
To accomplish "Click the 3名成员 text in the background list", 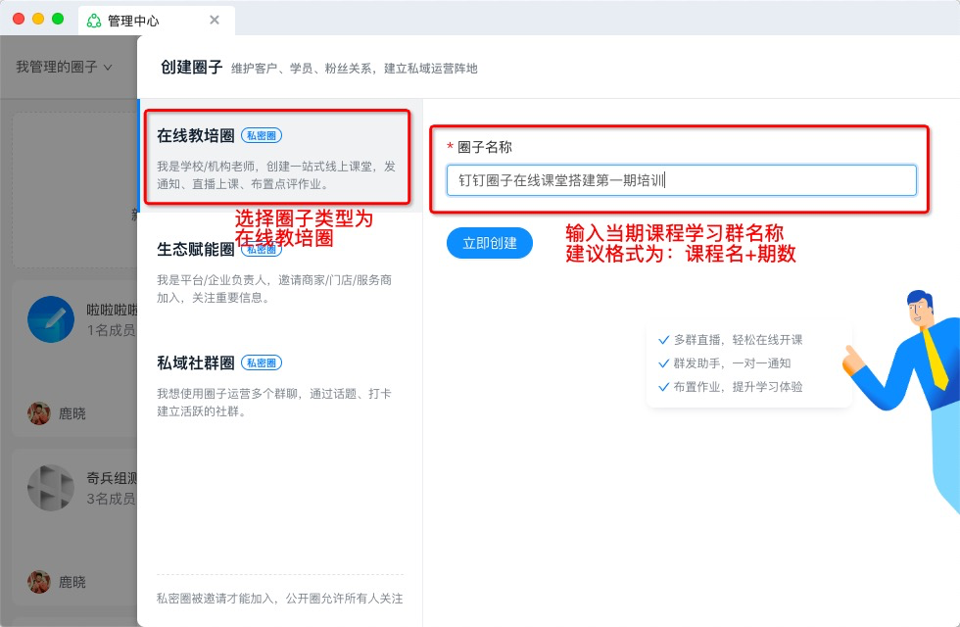I will [111, 499].
